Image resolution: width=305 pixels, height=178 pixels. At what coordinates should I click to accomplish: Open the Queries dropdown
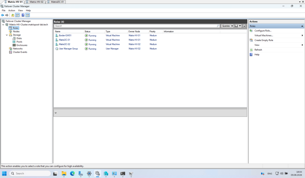(227, 26)
